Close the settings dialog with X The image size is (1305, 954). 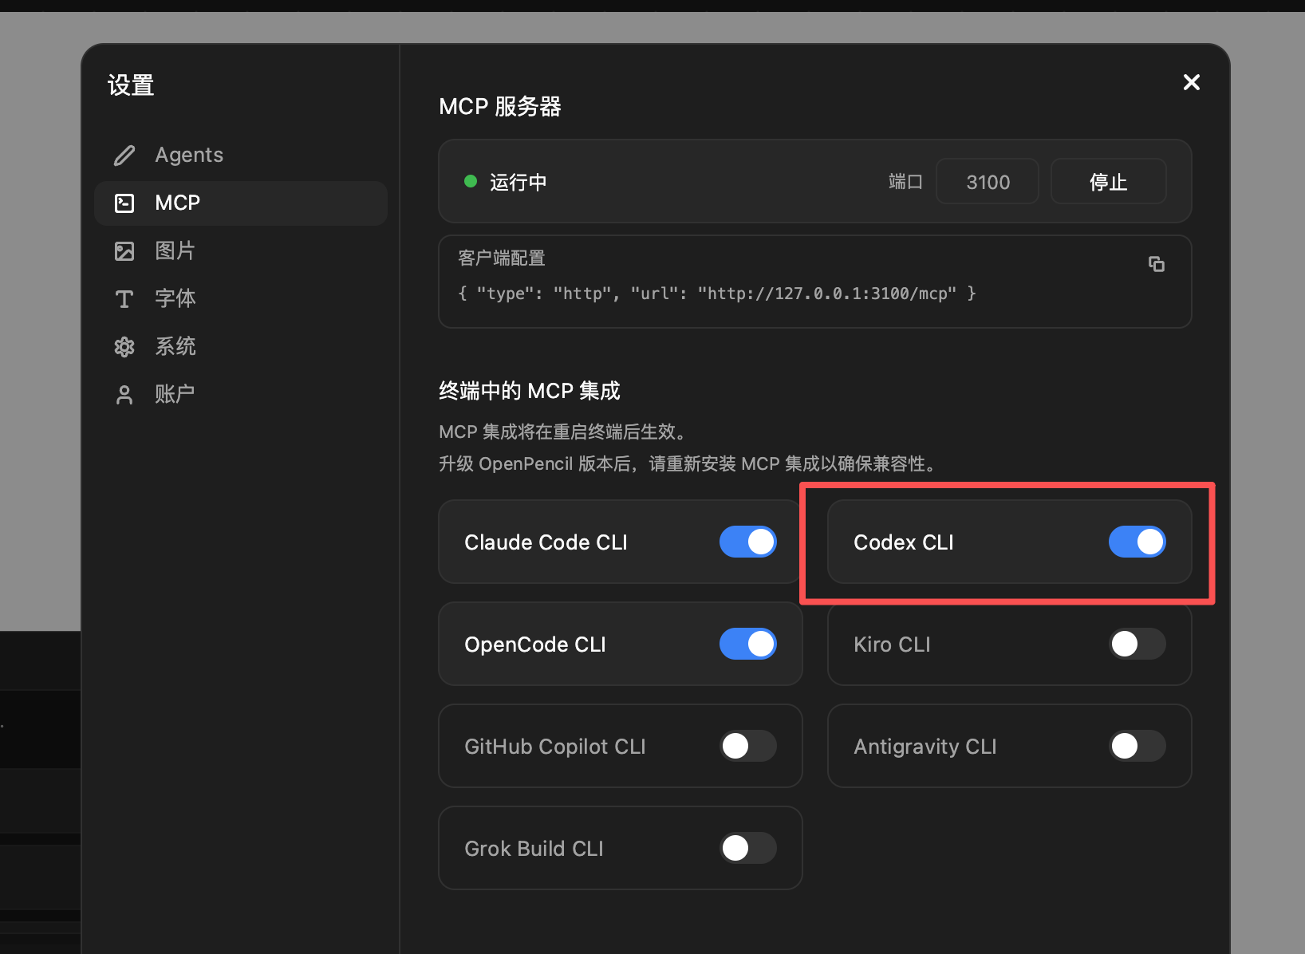[1191, 82]
